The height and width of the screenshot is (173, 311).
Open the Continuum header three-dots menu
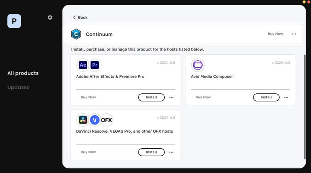[294, 34]
